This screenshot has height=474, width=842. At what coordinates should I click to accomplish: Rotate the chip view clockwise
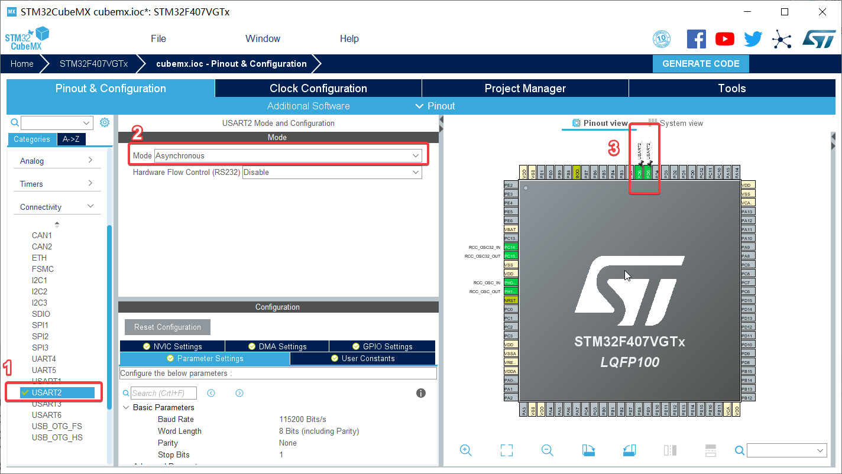pos(588,450)
